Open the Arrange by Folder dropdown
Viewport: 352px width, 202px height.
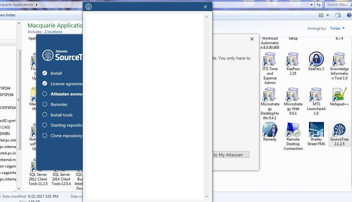[x=337, y=28]
